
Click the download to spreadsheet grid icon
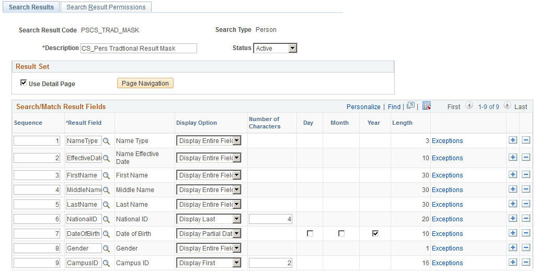(x=426, y=106)
